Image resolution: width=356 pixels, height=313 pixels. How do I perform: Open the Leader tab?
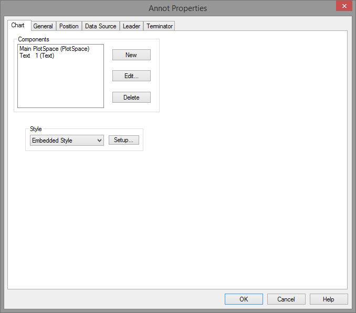click(x=131, y=26)
